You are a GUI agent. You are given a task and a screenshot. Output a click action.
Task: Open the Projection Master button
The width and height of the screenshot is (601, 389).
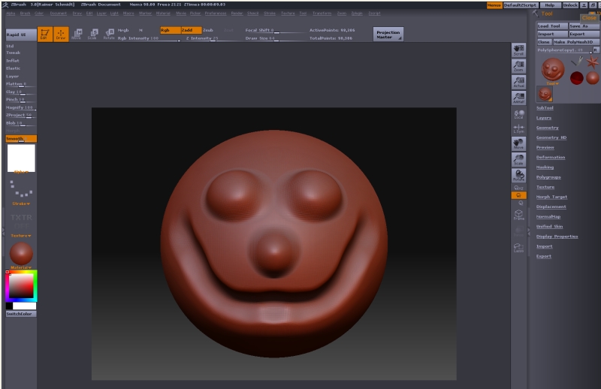pyautogui.click(x=388, y=35)
